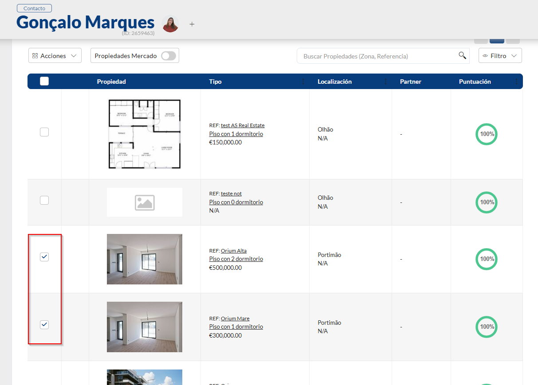Open the placeholder image for teste not

tap(145, 202)
